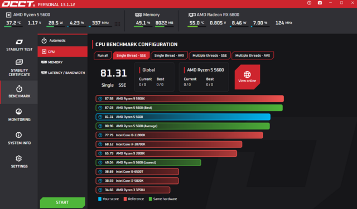Click info icon beside AMD Ryzen 9 5900X
Image resolution: width=357 pixels, height=209 pixels.
[100, 99]
